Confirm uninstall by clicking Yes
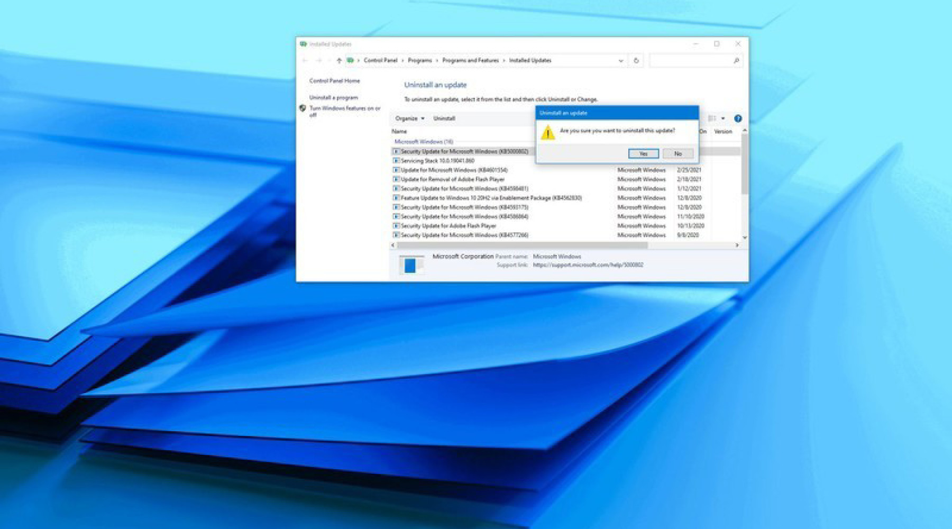This screenshot has height=529, width=952. point(644,154)
